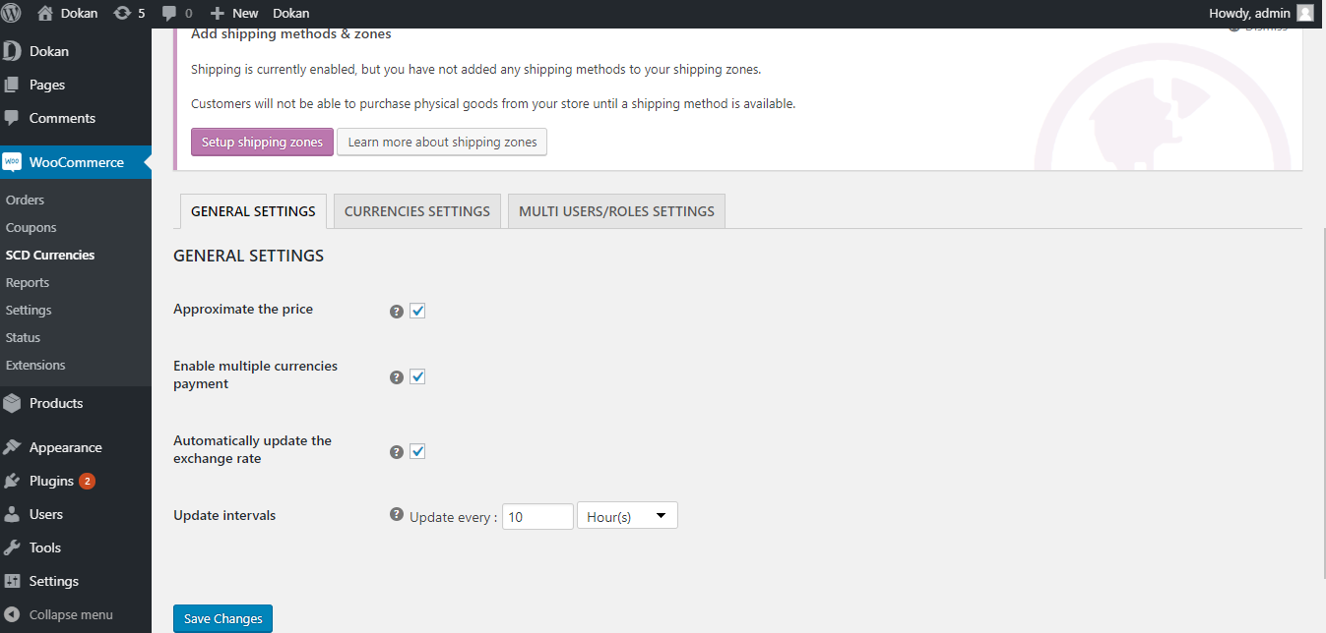The image size is (1326, 633).
Task: Uncheck the Approximate the price checkbox
Action: point(417,311)
